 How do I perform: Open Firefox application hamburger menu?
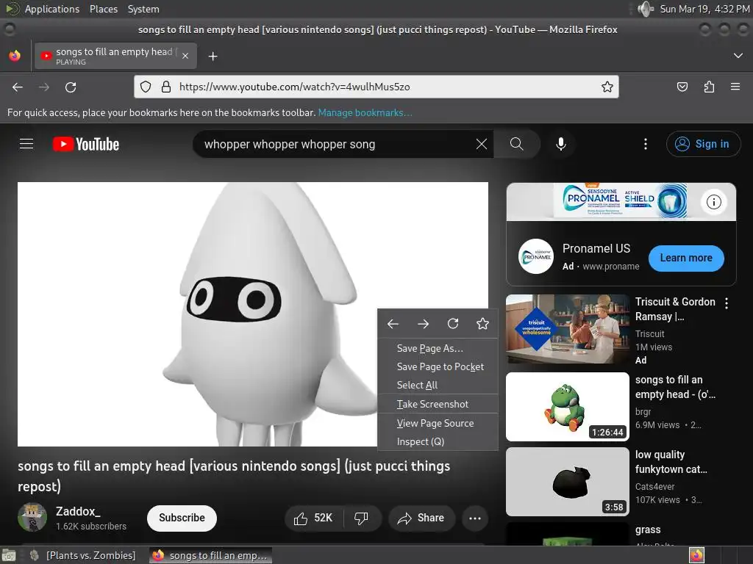tap(735, 87)
